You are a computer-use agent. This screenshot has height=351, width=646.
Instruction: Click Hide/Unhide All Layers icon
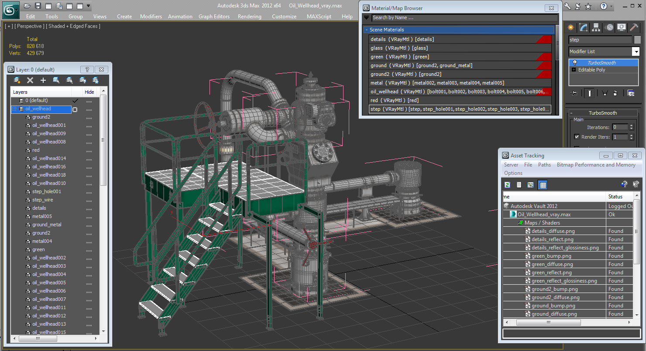(82, 80)
